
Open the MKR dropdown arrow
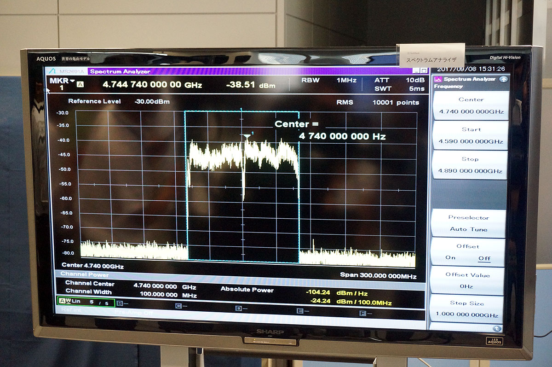tap(72, 81)
